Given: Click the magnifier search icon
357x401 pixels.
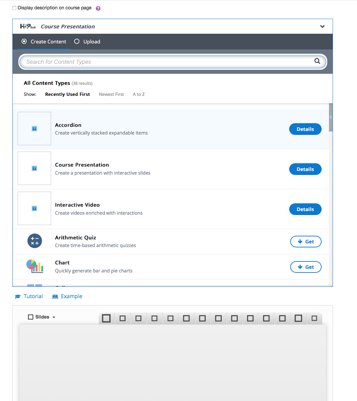Looking at the screenshot, I should [317, 61].
